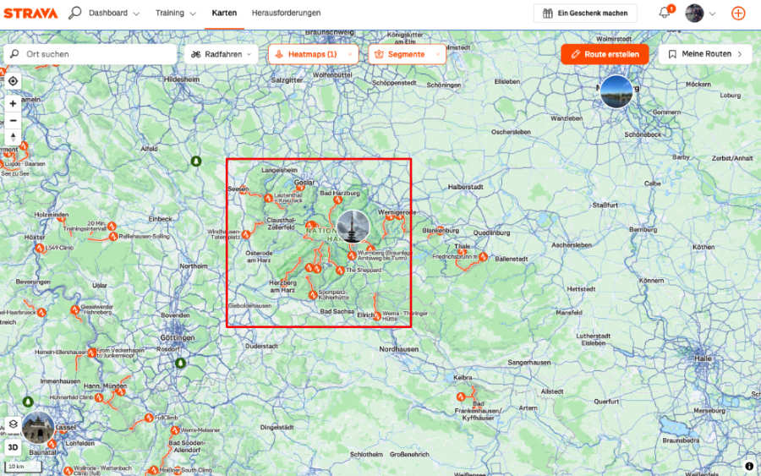Click the 10 km scale bar
Screen dimensions: 761x476
coord(23,467)
